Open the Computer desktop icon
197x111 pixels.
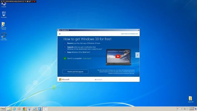point(4,5)
